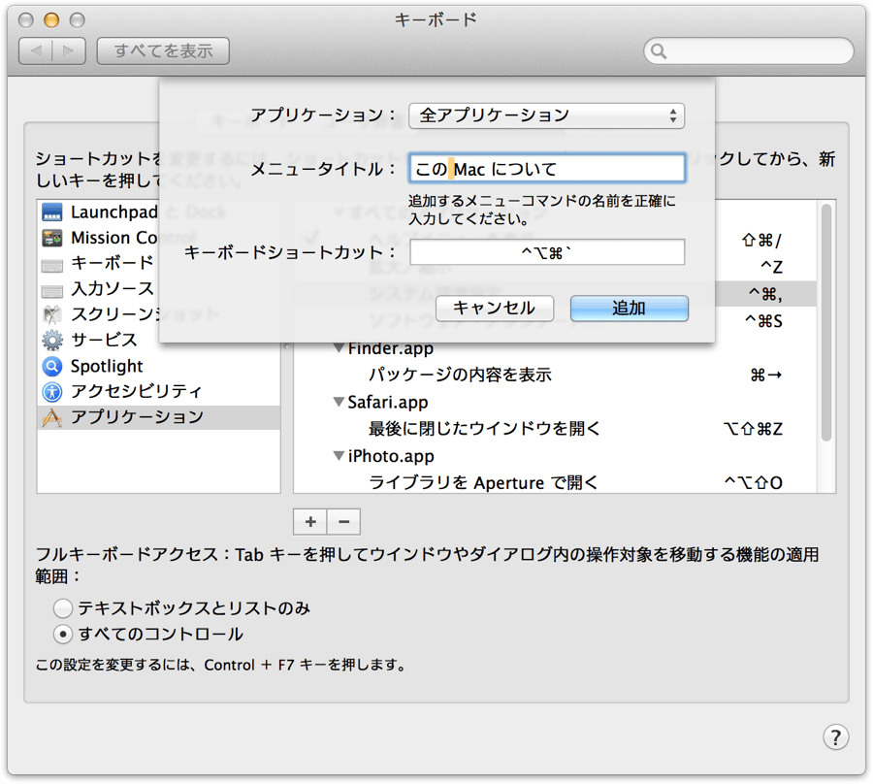Go forward with the right arrow

pyautogui.click(x=69, y=51)
